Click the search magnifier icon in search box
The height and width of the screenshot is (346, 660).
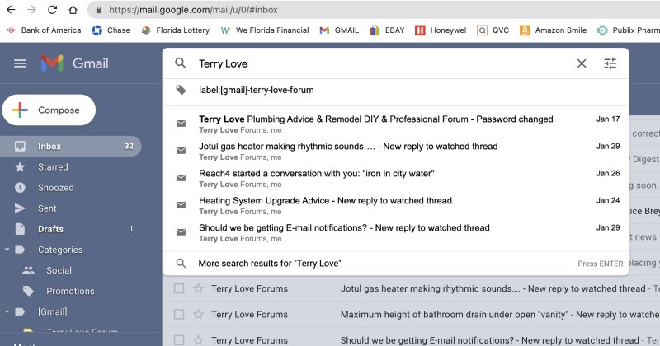click(x=181, y=63)
